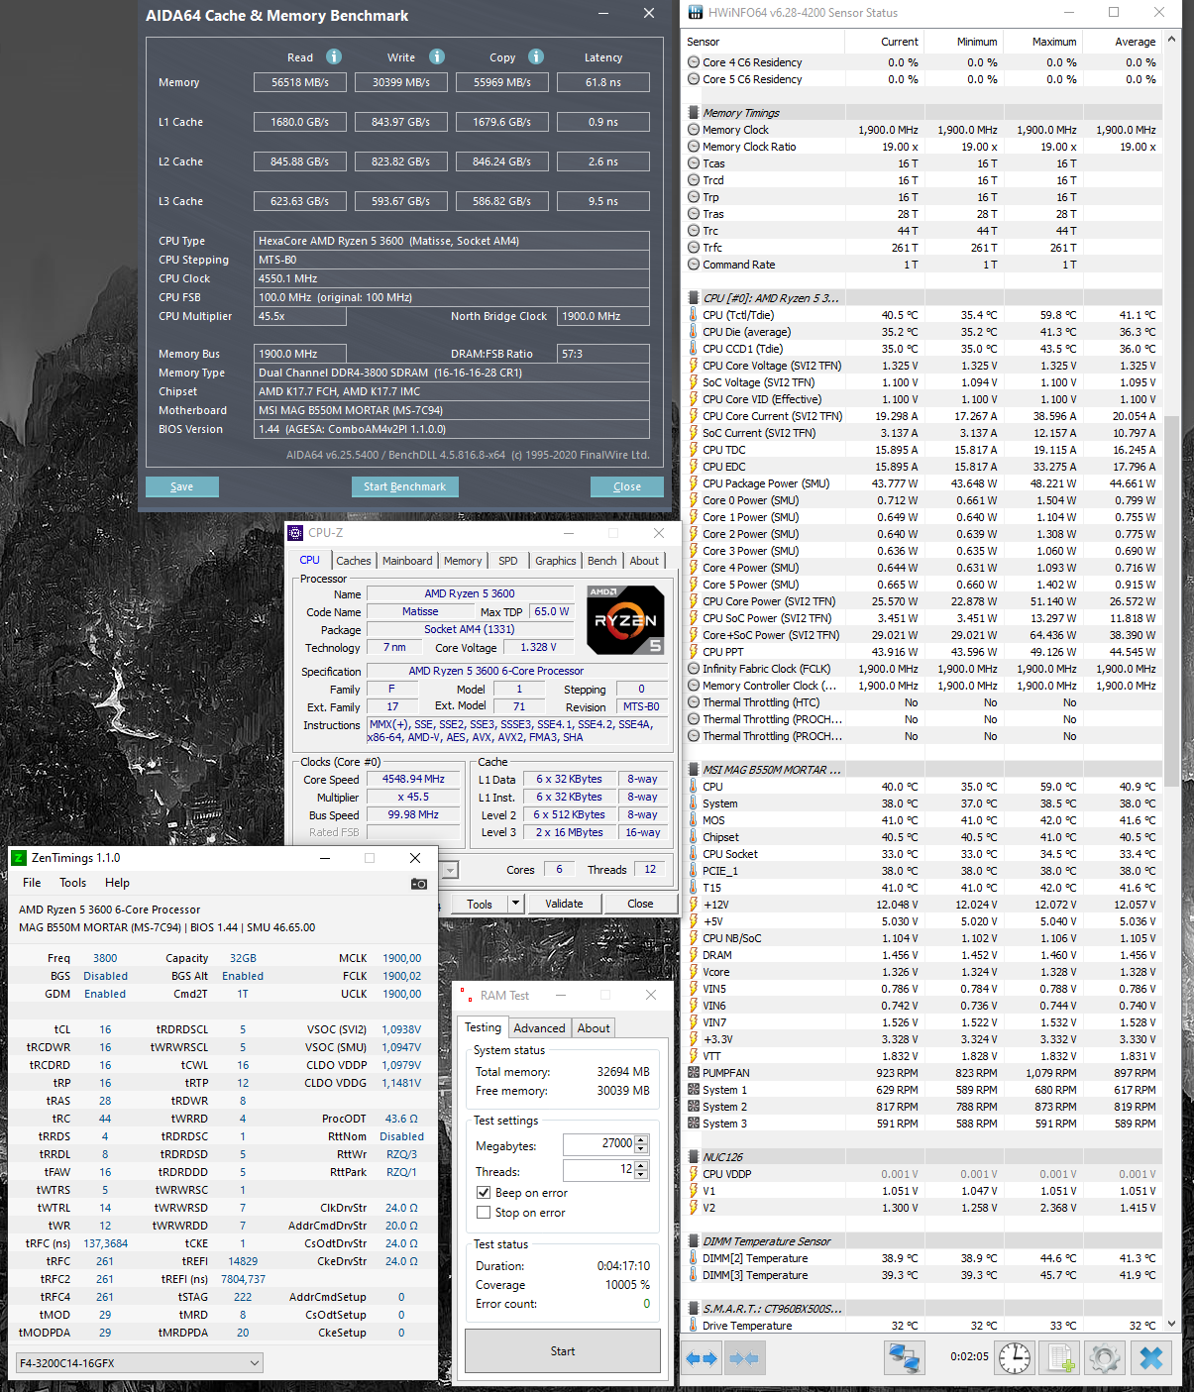Click the CPU-Z title bar app icon

point(295,533)
